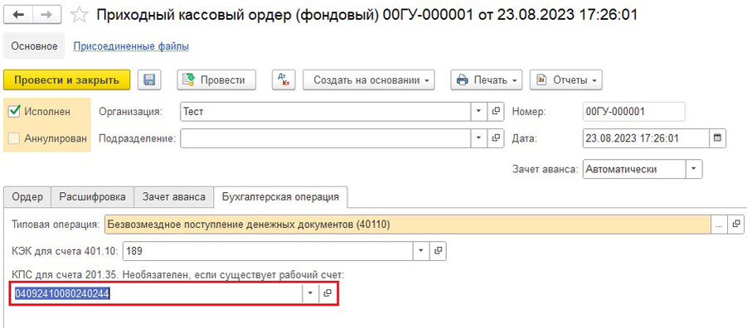
Task: Toggle the Аннулирован checkbox
Action: (15, 138)
